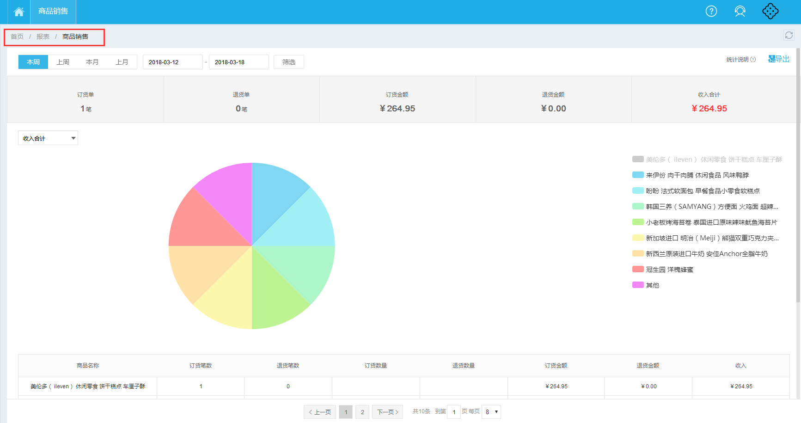The height and width of the screenshot is (423, 801).
Task: Click the 下一页 next page button
Action: tap(387, 412)
